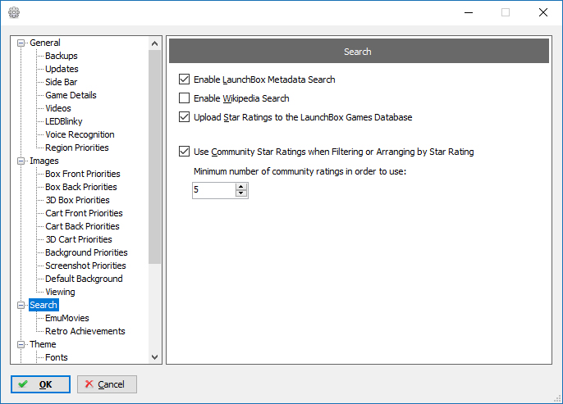Select Region Priorities in the tree
This screenshot has width=563, height=404.
[x=77, y=148]
